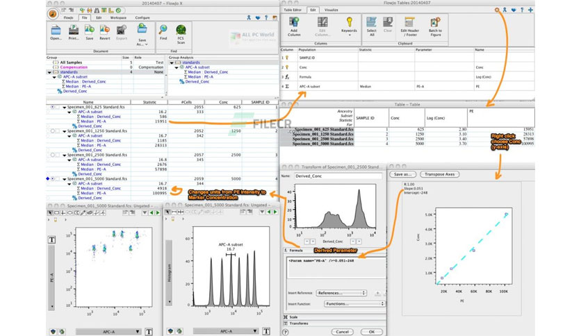Click the help question icon in workspace window
The height and width of the screenshot is (336, 581).
point(266,17)
